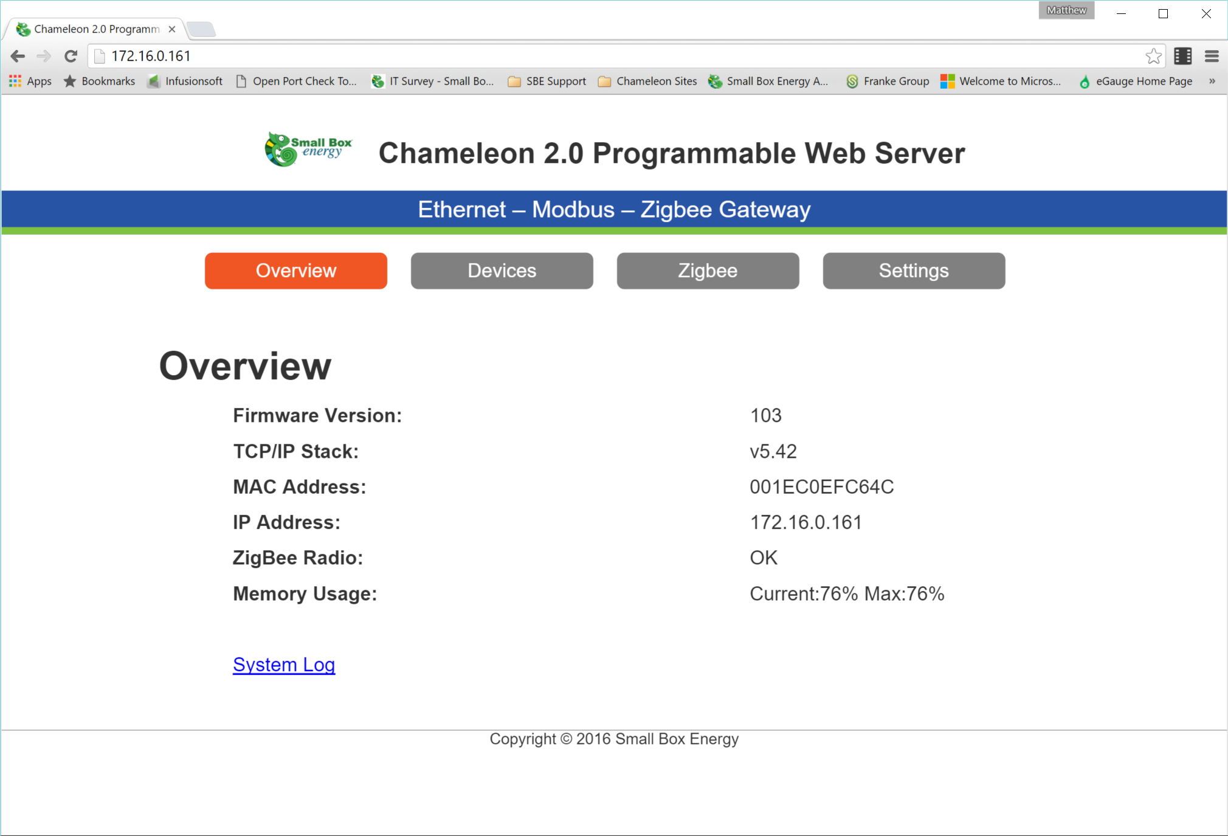The image size is (1228, 836).
Task: Open the System Log link
Action: coord(284,665)
